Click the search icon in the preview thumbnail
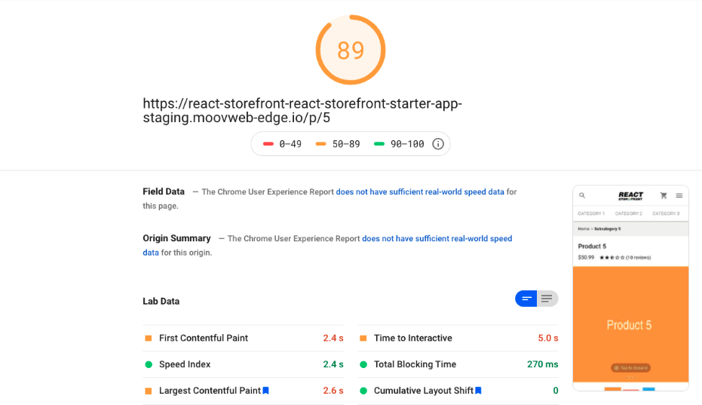 coord(582,195)
